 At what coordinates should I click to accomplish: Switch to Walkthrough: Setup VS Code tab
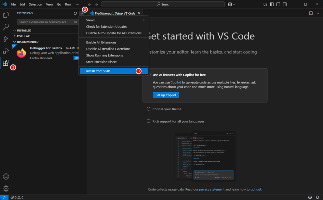(115, 13)
